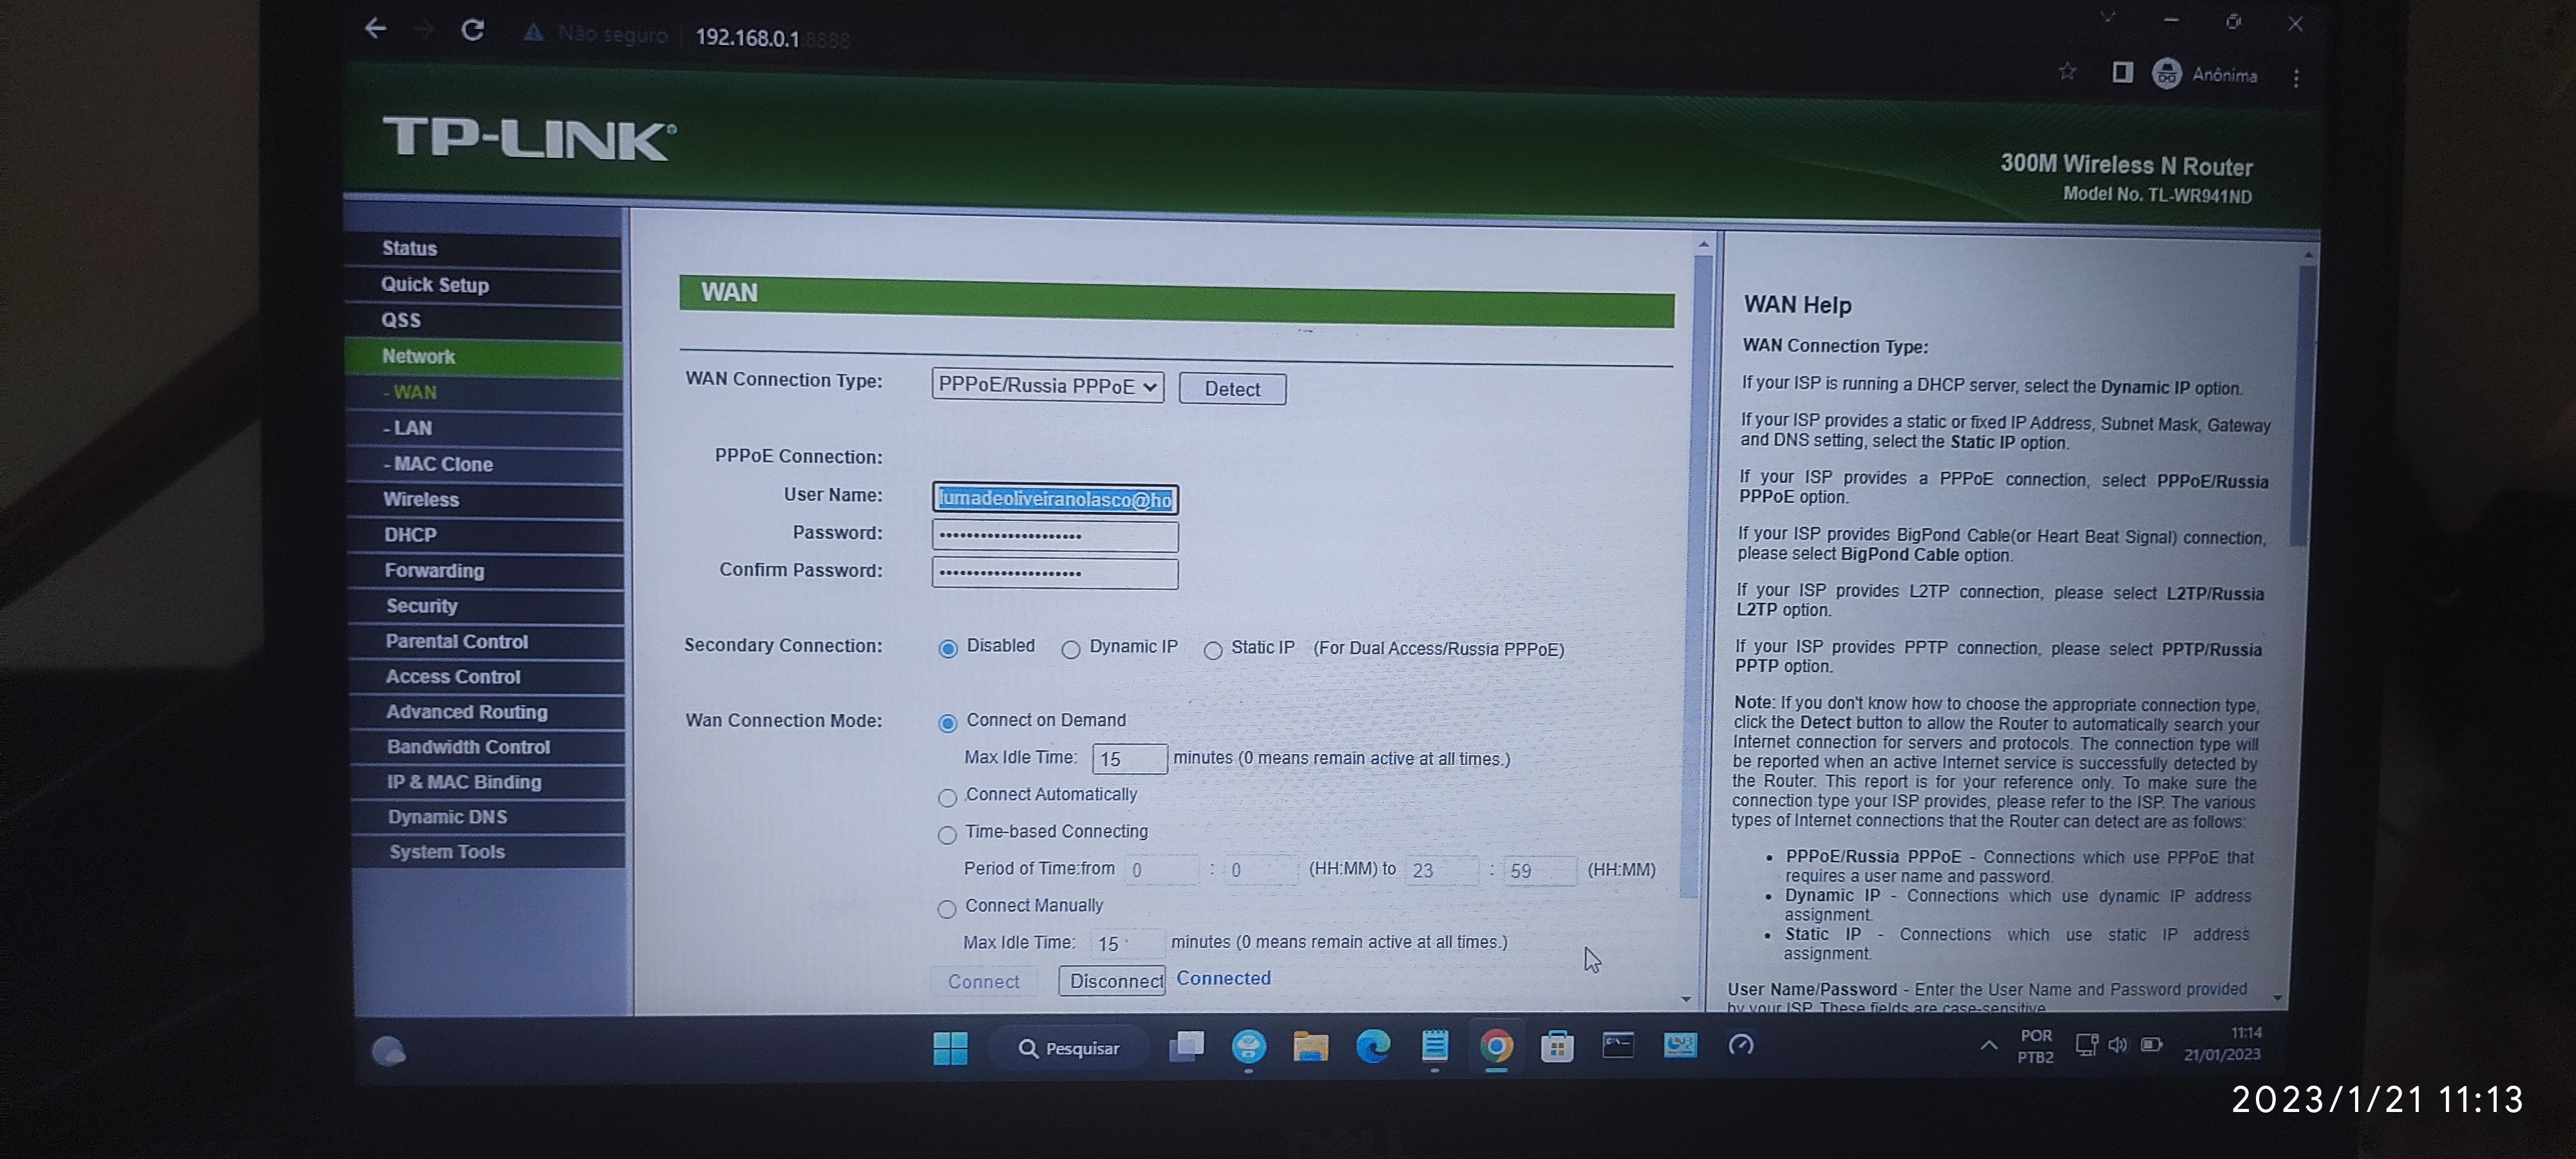Click Microsoft Edge taskbar icon
Viewport: 2576px width, 1159px height.
1372,1047
